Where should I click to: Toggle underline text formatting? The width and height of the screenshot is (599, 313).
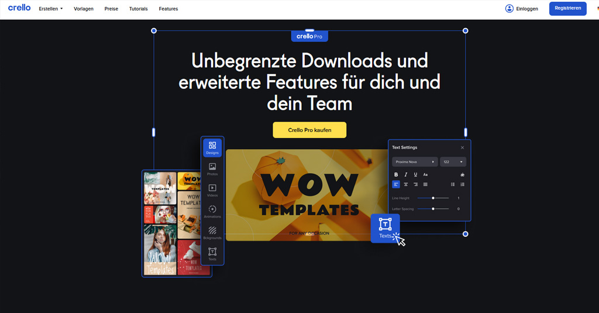415,174
